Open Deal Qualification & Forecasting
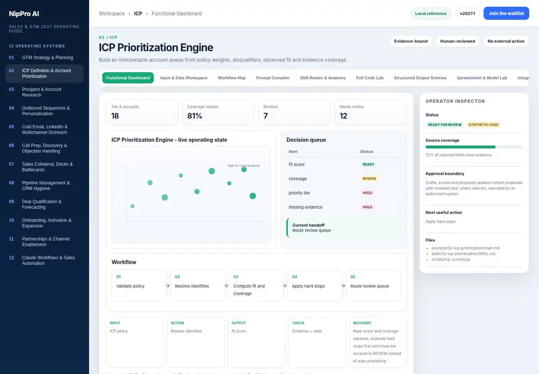Viewport: 539px width, 374px height. pos(44,204)
